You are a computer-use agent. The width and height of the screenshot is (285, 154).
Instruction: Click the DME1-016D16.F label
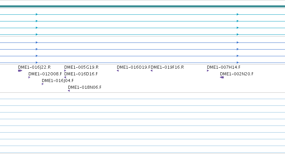(x=81, y=74)
